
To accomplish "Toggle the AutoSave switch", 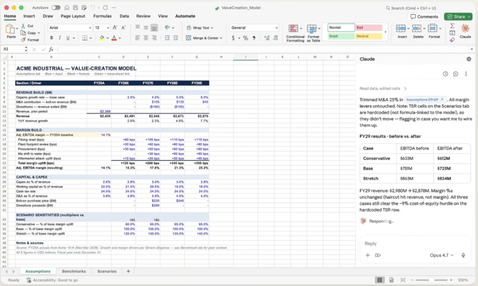I will point(56,7).
